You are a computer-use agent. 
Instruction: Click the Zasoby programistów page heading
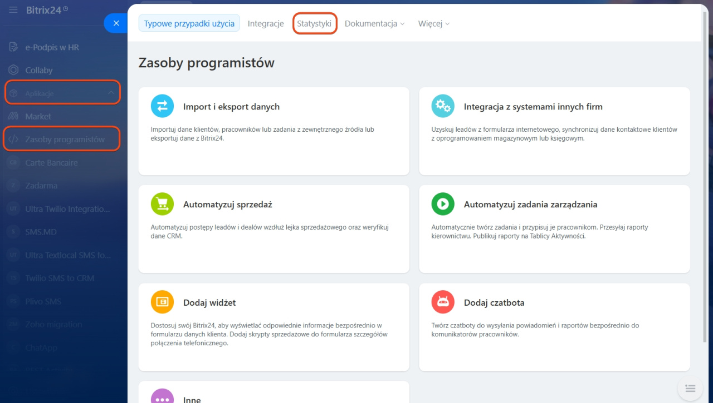[207, 63]
